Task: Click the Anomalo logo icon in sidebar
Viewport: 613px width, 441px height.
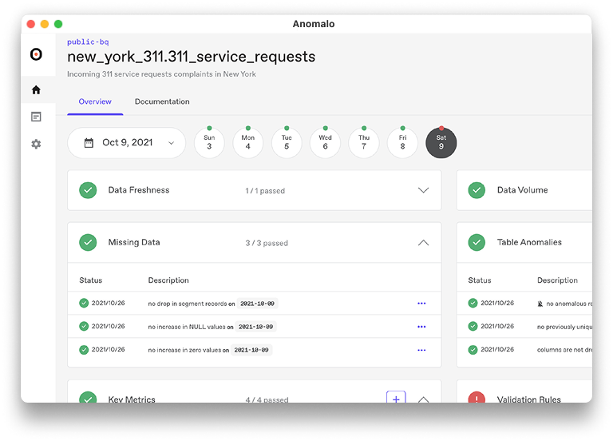Action: [36, 54]
